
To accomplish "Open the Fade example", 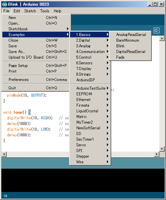I will click(x=130, y=57).
